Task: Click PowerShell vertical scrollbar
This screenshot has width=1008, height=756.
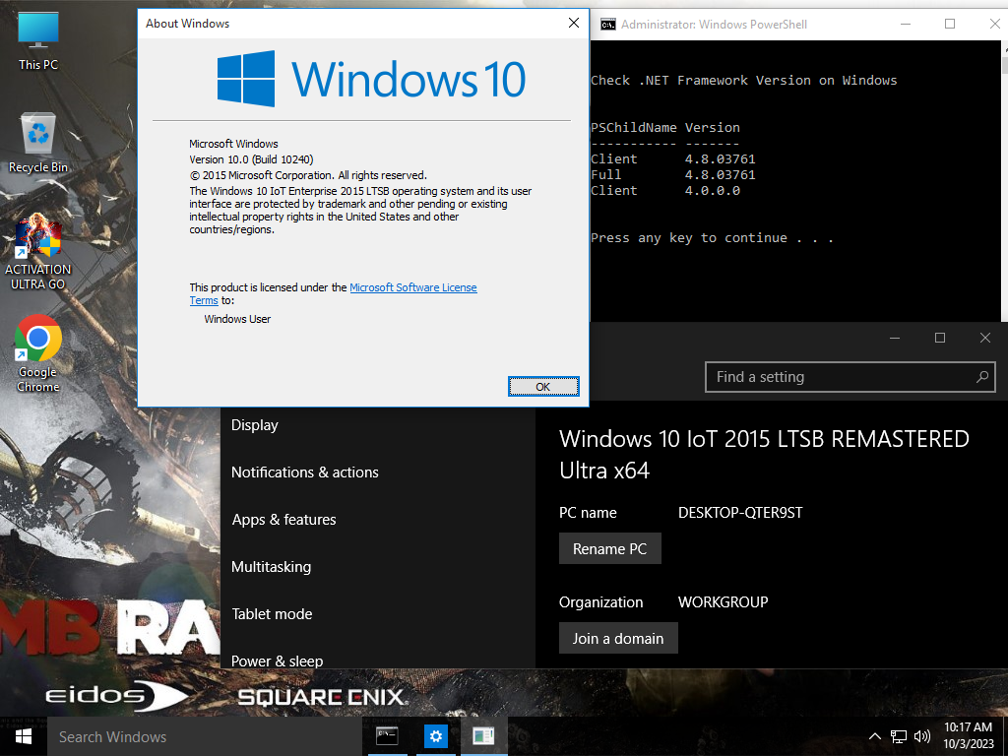Action: point(1004,181)
